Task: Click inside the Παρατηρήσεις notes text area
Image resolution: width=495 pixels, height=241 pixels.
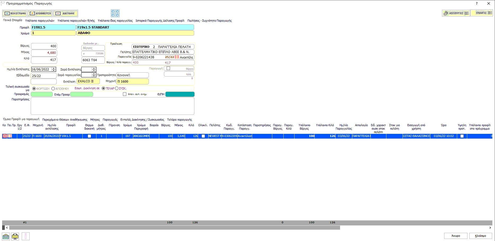Action: coord(113,106)
